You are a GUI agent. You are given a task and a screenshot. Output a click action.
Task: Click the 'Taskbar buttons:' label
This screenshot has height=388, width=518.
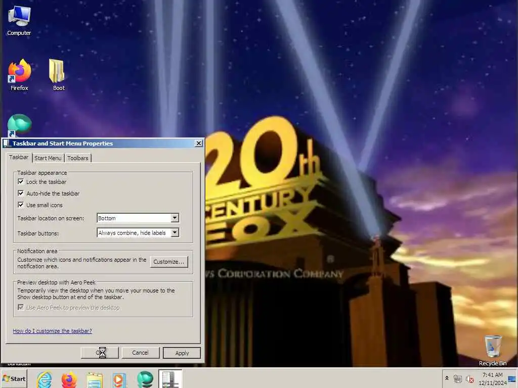pos(38,233)
